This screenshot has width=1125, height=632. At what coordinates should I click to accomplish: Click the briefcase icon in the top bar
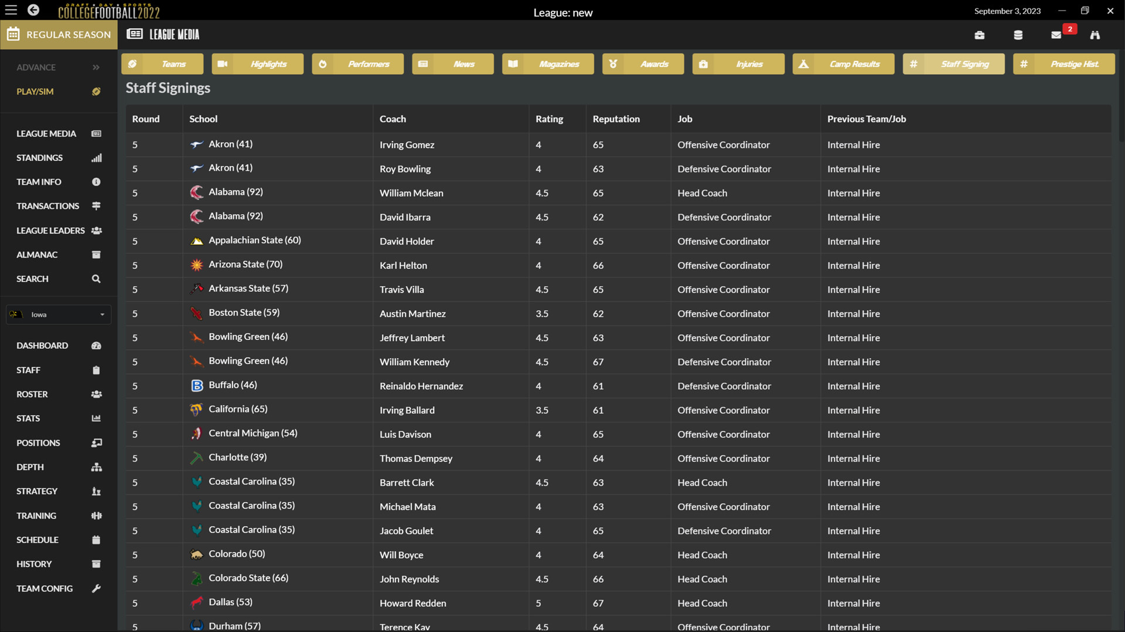point(980,35)
